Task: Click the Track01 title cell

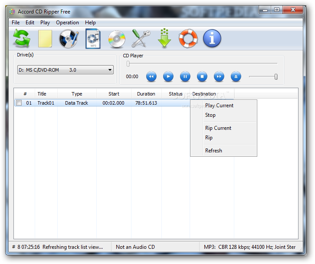Action: [x=46, y=103]
